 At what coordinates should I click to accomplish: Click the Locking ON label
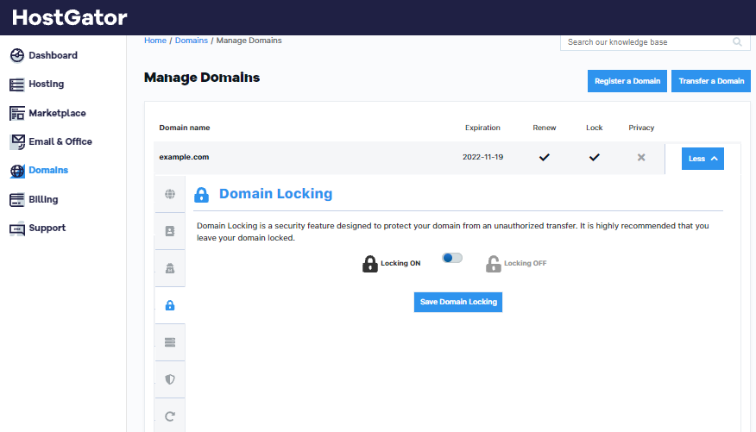(400, 263)
